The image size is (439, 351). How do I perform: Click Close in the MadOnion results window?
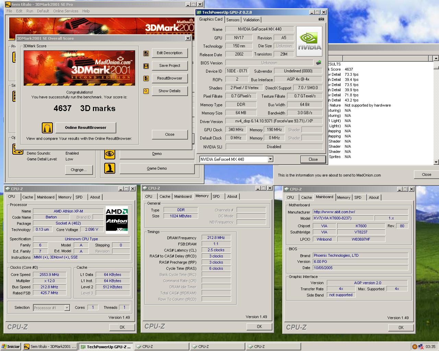(x=426, y=174)
